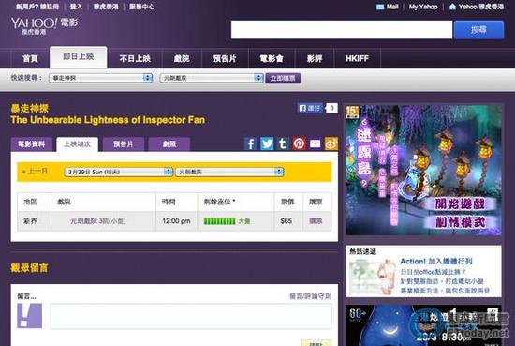Open the Action! slimming ad headline

[x=436, y=262]
